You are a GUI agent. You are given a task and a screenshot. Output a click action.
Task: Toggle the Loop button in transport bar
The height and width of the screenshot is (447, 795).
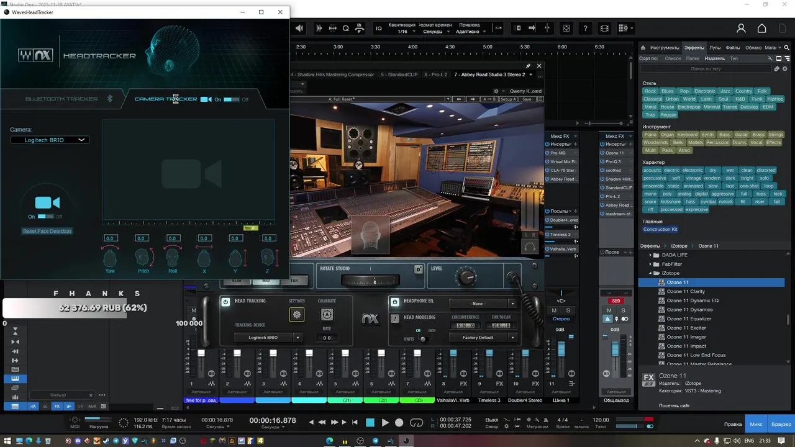click(x=417, y=423)
